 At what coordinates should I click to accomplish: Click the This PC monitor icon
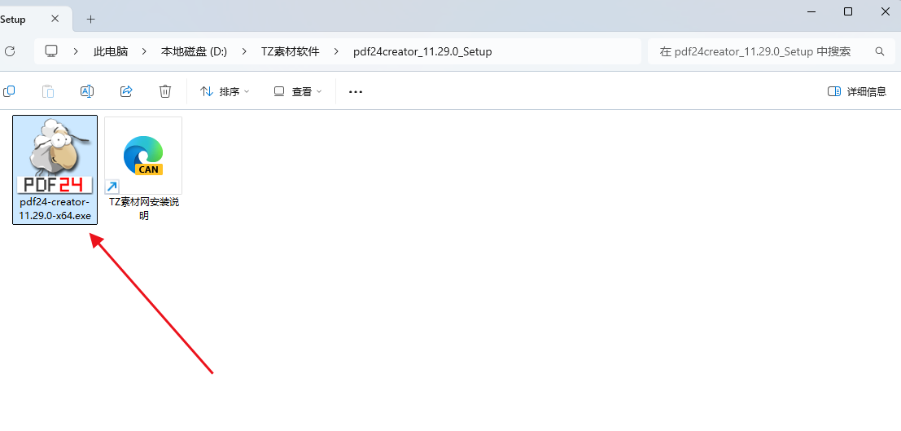[51, 51]
